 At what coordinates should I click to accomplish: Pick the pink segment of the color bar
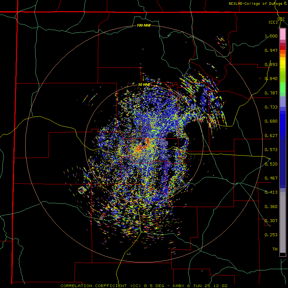tap(283, 34)
